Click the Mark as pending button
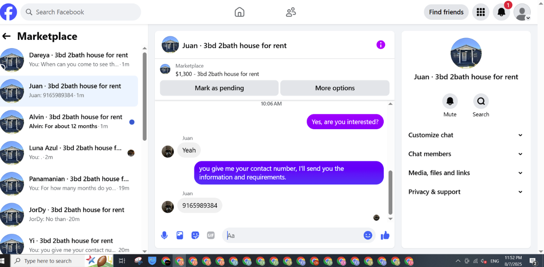The image size is (544, 267). coord(219,88)
